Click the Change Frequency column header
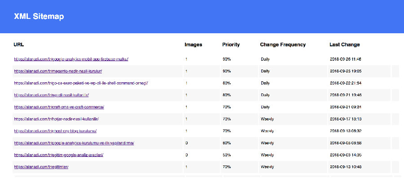This screenshot has width=404, height=178. pyautogui.click(x=283, y=44)
